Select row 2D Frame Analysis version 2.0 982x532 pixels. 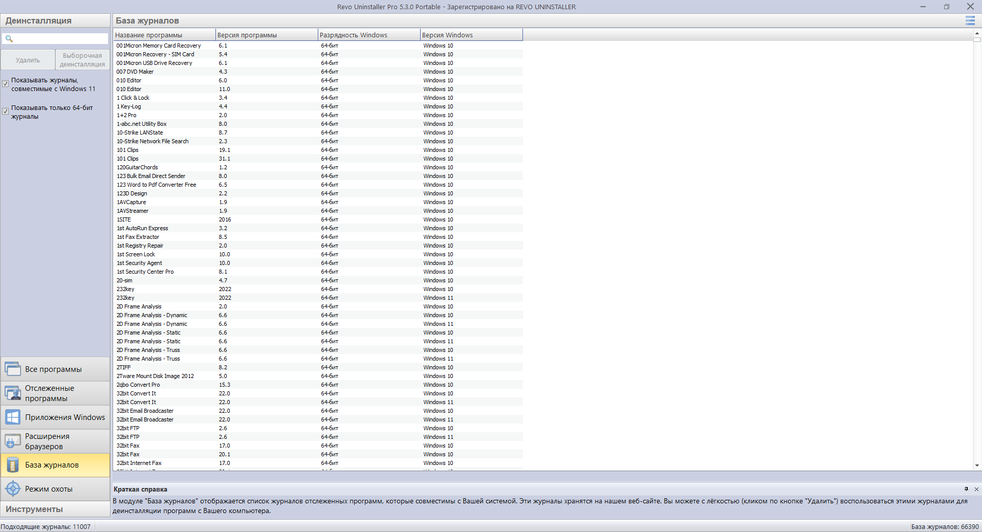[x=318, y=306]
